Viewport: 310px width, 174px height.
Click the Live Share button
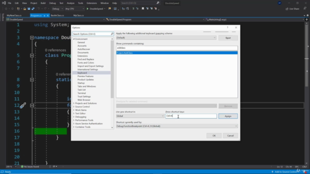tap(293, 9)
